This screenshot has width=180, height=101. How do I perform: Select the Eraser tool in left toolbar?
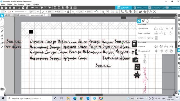(2, 43)
